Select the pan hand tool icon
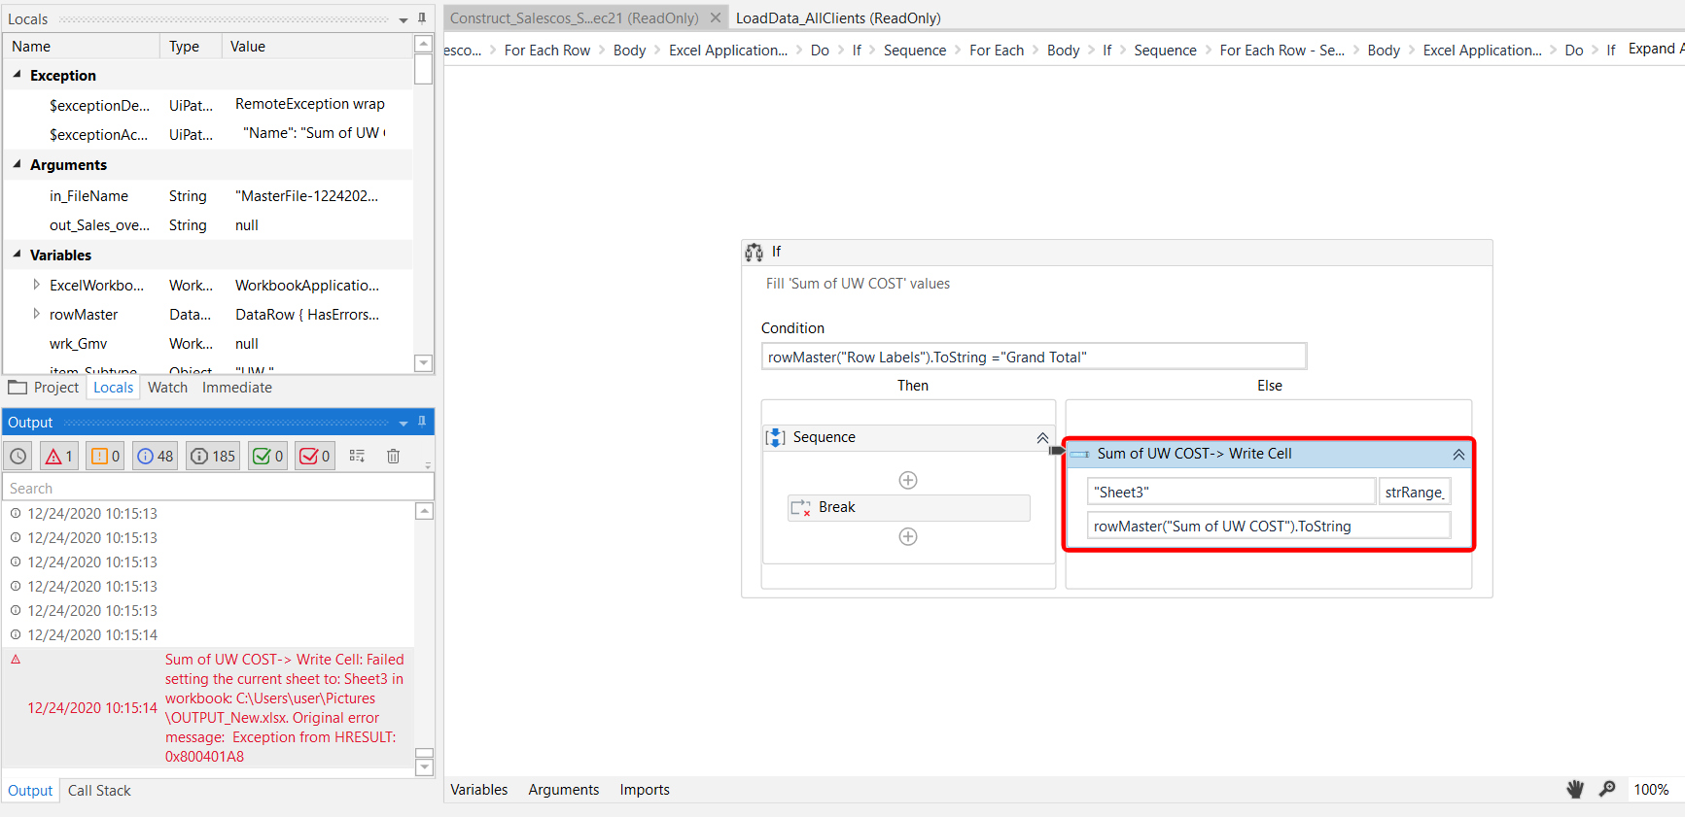Image resolution: width=1685 pixels, height=817 pixels. 1575,789
